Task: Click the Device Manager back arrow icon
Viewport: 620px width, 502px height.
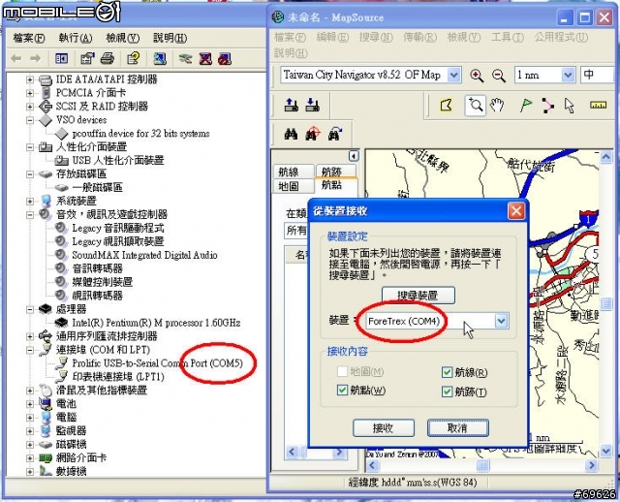Action: click(16, 59)
